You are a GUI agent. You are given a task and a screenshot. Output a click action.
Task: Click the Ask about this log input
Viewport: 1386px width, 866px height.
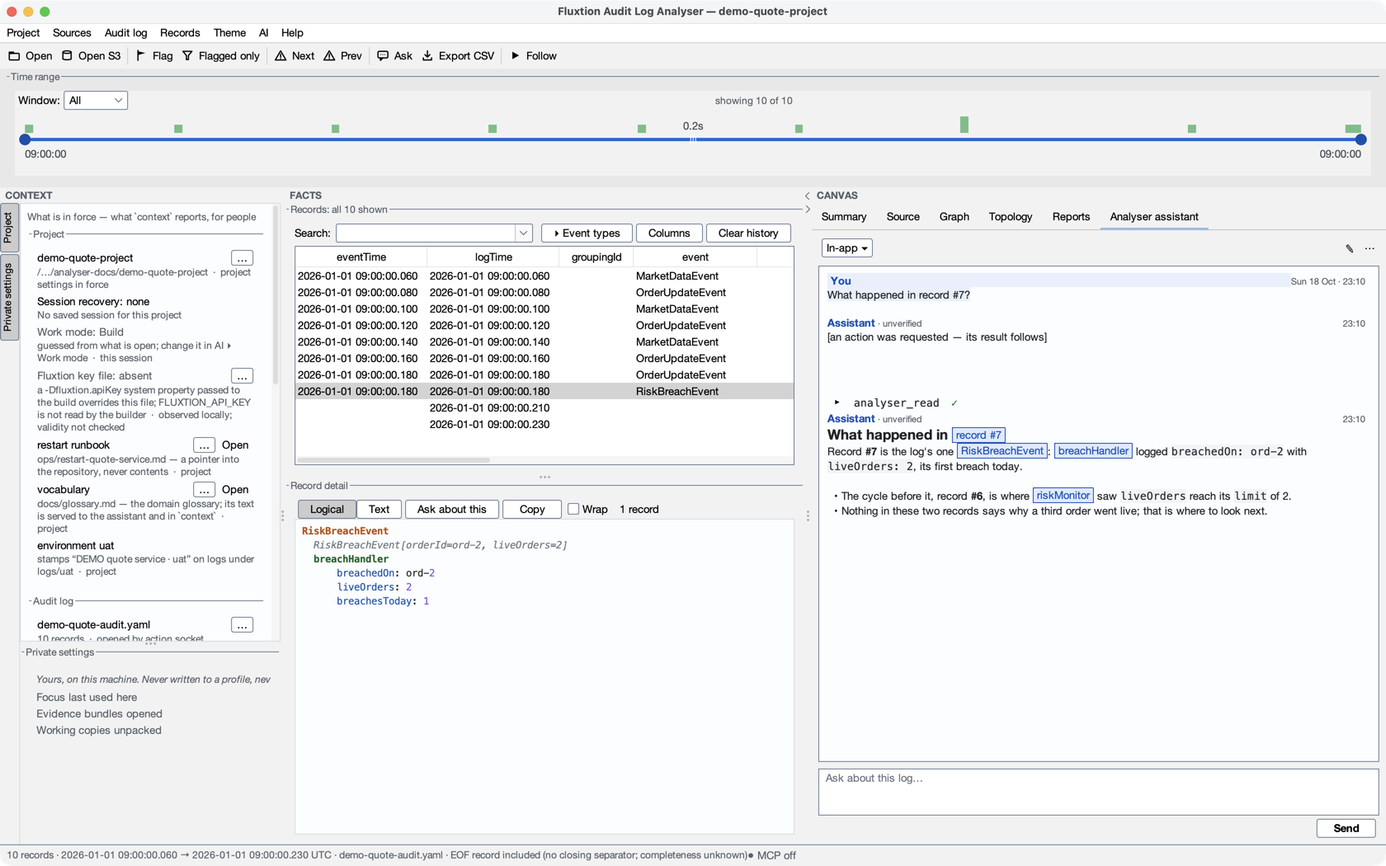click(1098, 792)
